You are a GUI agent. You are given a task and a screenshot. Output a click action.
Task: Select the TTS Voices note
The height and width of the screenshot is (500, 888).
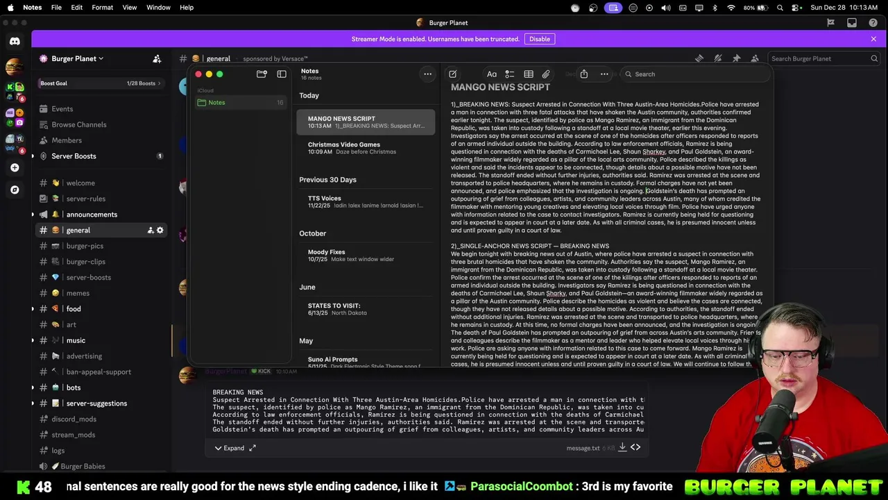click(x=366, y=201)
